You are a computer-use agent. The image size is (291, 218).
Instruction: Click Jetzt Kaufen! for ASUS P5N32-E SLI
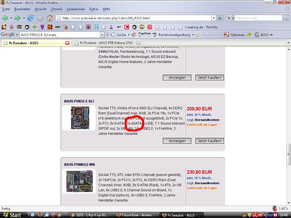(209, 141)
